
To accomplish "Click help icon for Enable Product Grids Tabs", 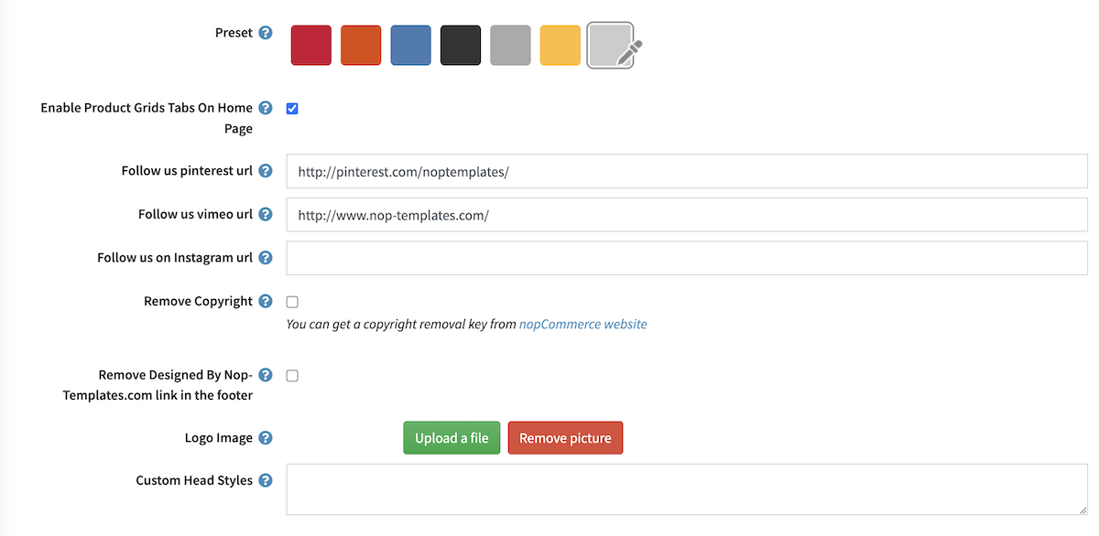I will pyautogui.click(x=266, y=108).
